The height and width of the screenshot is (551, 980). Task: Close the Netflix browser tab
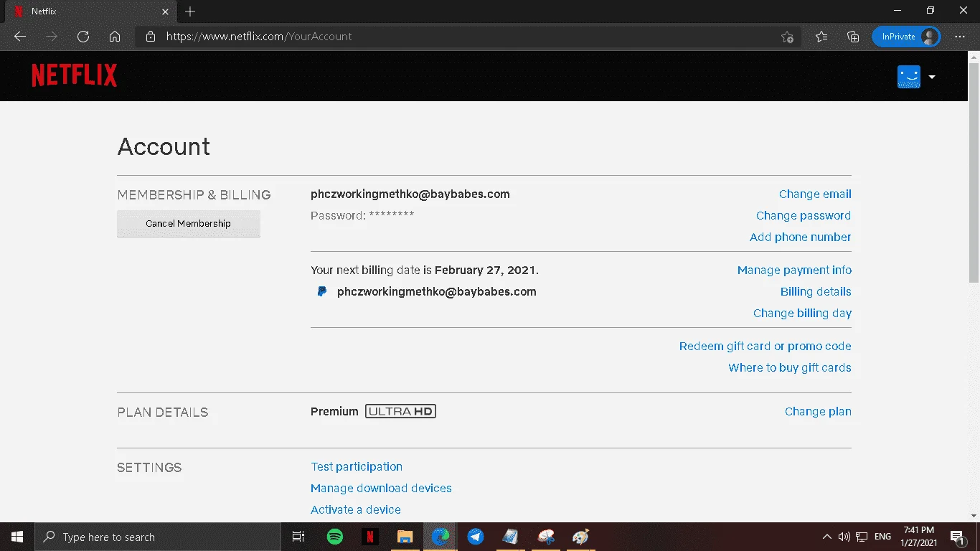165,11
